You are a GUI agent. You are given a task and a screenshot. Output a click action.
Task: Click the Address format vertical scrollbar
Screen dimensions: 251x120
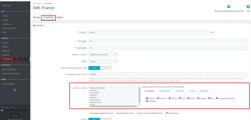pos(139,95)
